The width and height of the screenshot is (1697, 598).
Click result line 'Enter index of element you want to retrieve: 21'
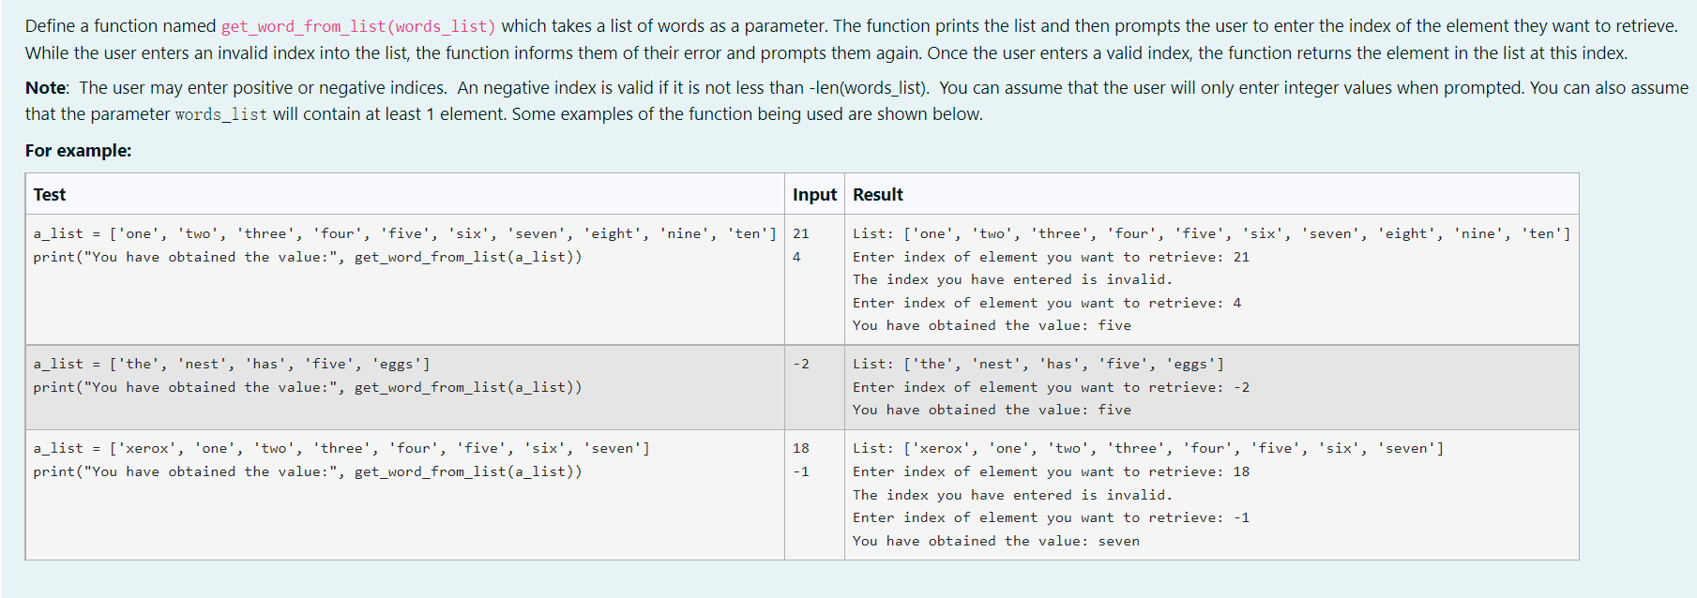(x=1051, y=257)
